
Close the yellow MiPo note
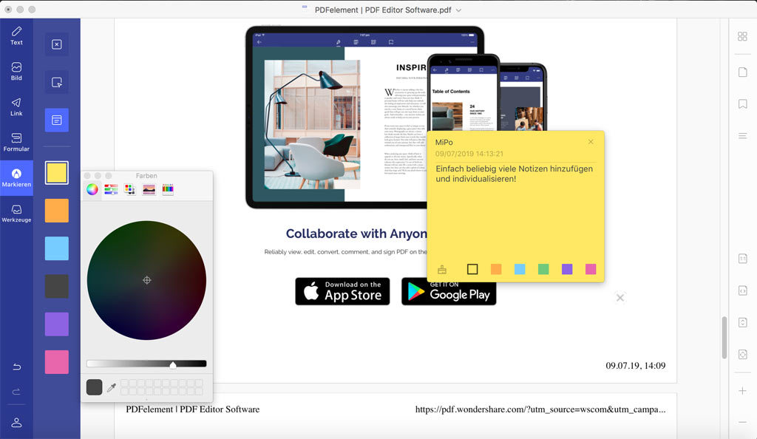(591, 142)
